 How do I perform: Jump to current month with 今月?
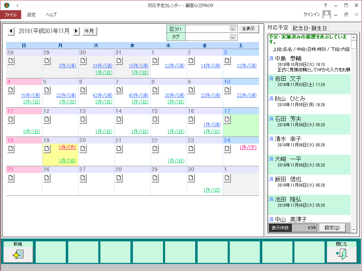click(90, 31)
